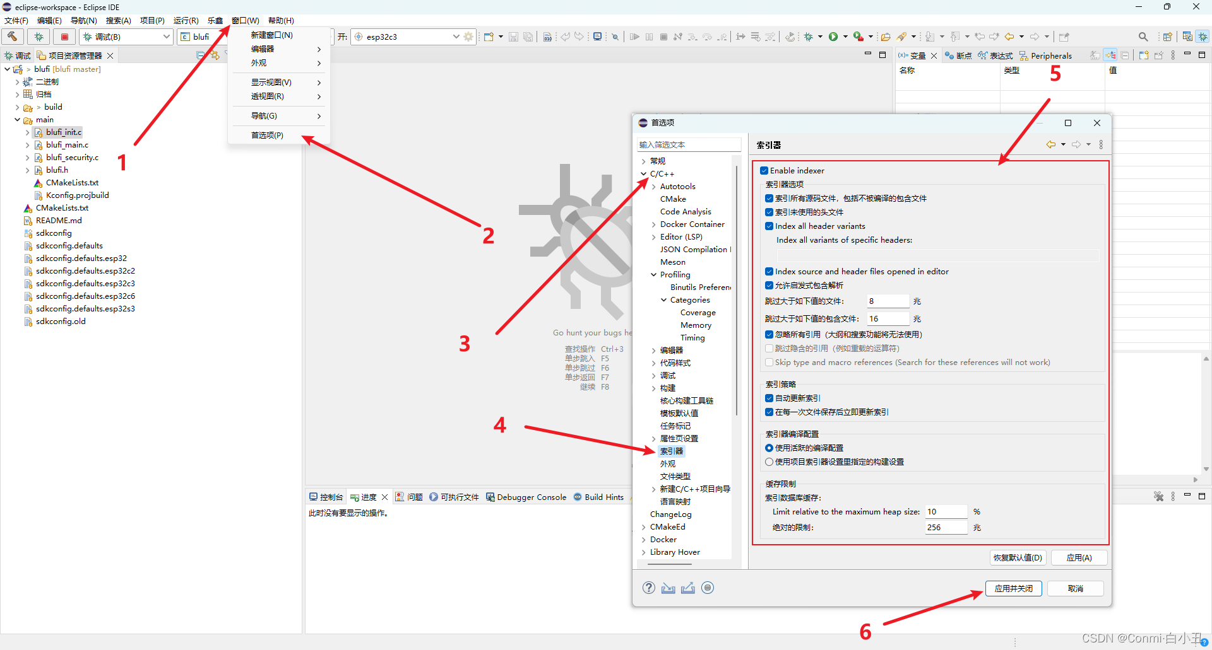1212x650 pixels.
Task: Click the 取消 button
Action: [1076, 588]
